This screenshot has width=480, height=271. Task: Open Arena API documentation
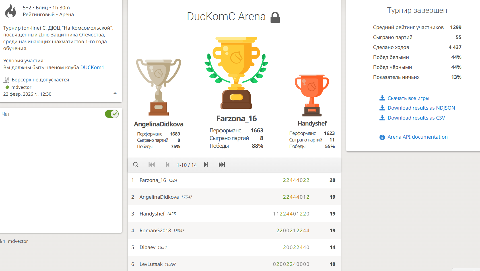click(x=417, y=137)
